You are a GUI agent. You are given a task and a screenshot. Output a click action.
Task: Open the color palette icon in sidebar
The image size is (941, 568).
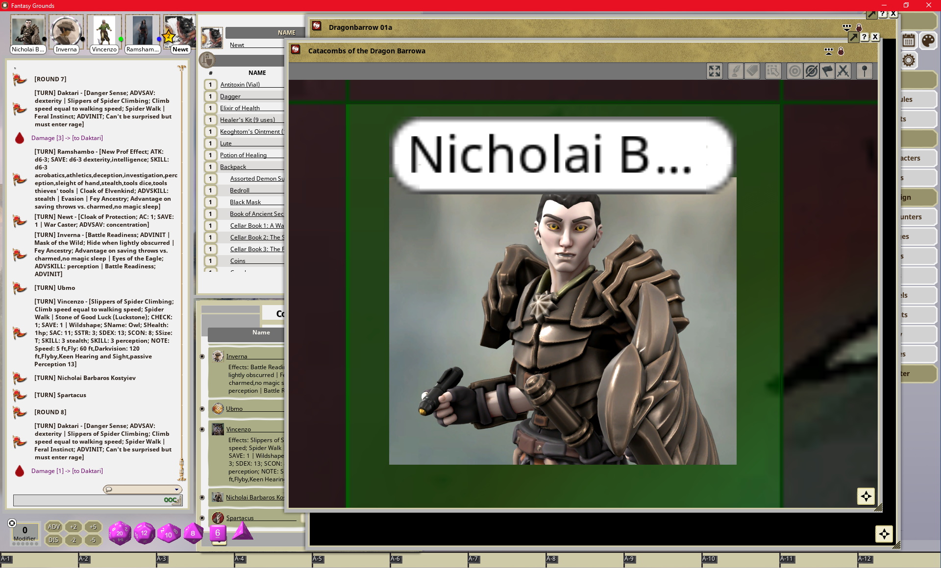click(928, 40)
